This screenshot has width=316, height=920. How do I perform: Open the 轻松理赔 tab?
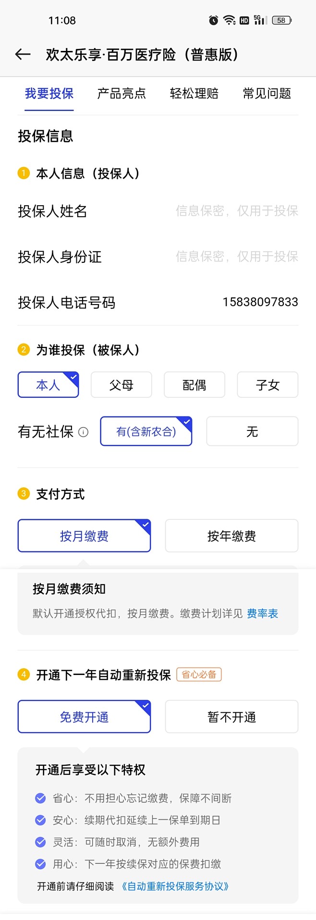point(194,94)
